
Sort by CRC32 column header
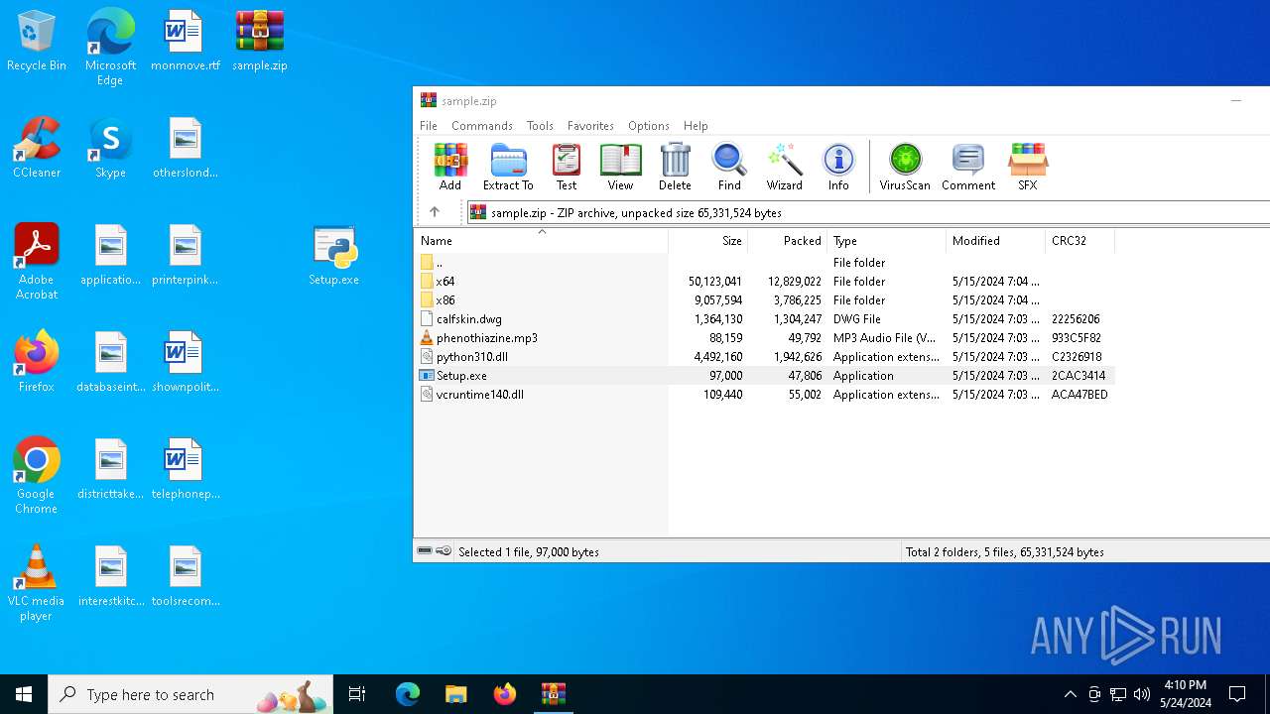1080,241
